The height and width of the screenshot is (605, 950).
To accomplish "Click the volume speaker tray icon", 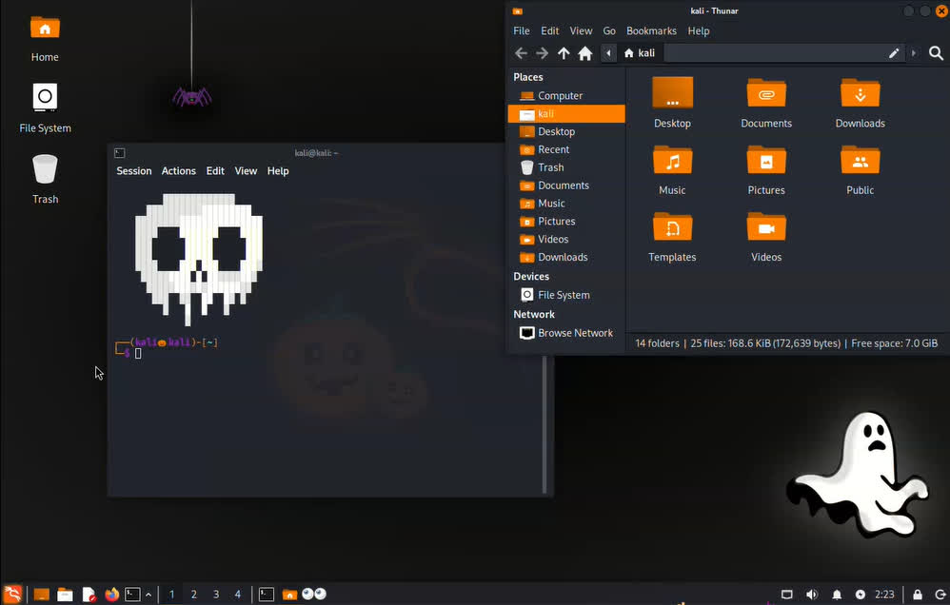I will click(x=812, y=595).
